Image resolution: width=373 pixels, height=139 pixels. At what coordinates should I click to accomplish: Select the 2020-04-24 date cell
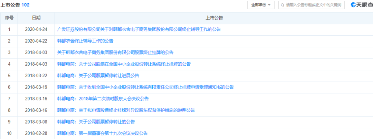tap(36, 29)
